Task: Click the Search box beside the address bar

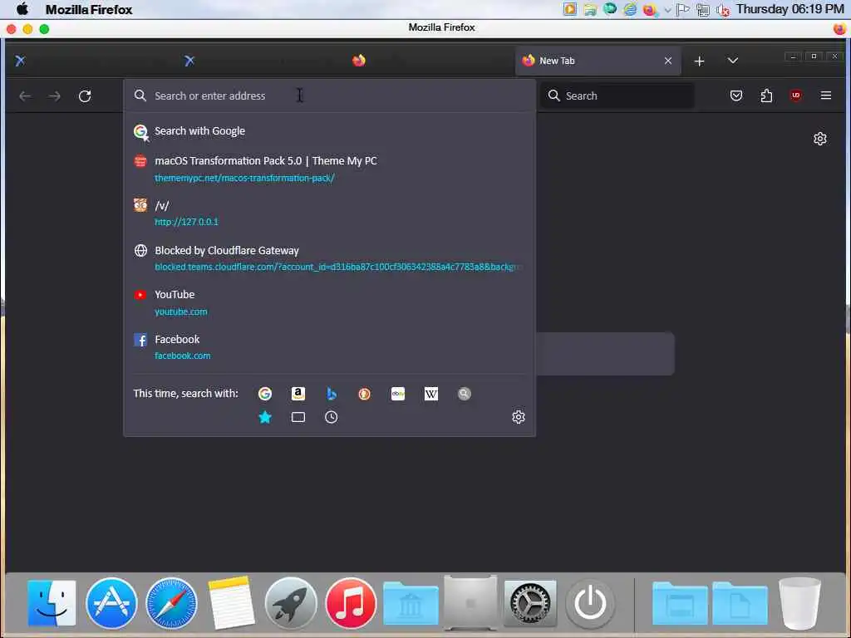Action: point(617,96)
